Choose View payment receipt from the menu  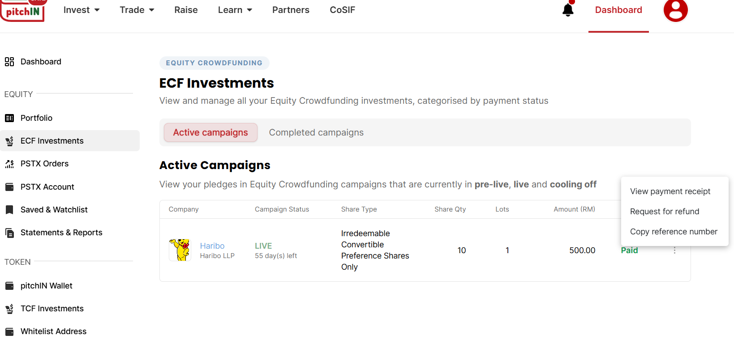tap(670, 191)
